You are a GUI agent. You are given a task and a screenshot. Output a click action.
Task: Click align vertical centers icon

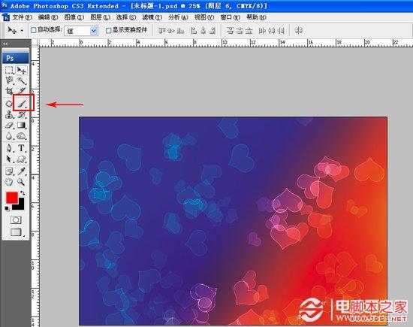coord(171,31)
